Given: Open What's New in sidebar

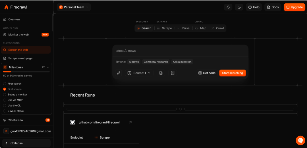Looking at the screenshot, I should [x=26, y=120].
